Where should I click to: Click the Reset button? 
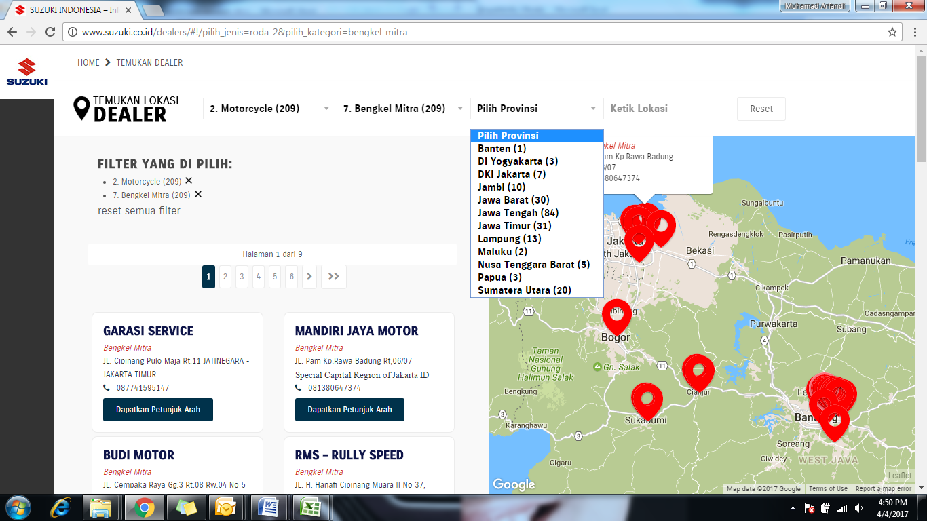[761, 109]
